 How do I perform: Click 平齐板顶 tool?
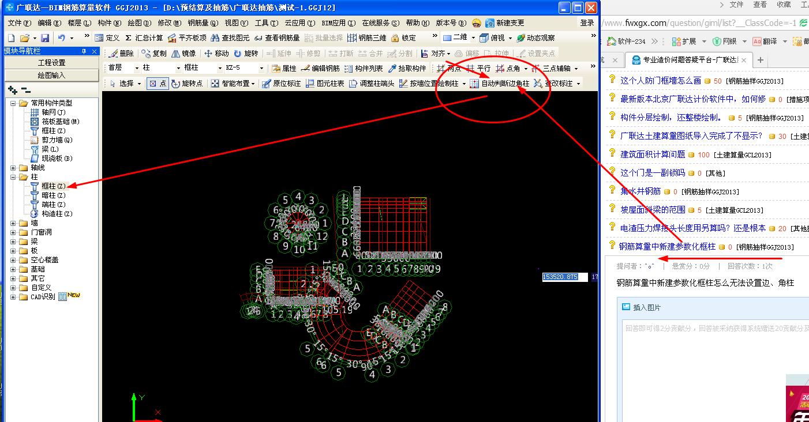point(187,37)
